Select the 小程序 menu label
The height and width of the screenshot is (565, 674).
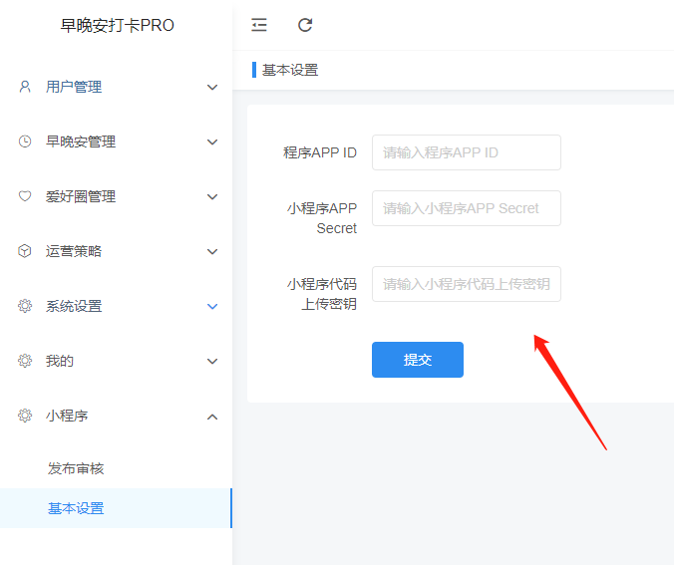(67, 416)
